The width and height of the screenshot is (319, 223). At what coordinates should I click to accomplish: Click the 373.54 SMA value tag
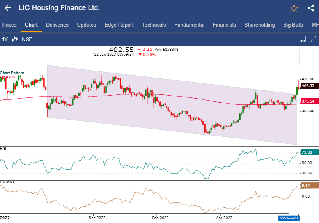tap(309, 101)
